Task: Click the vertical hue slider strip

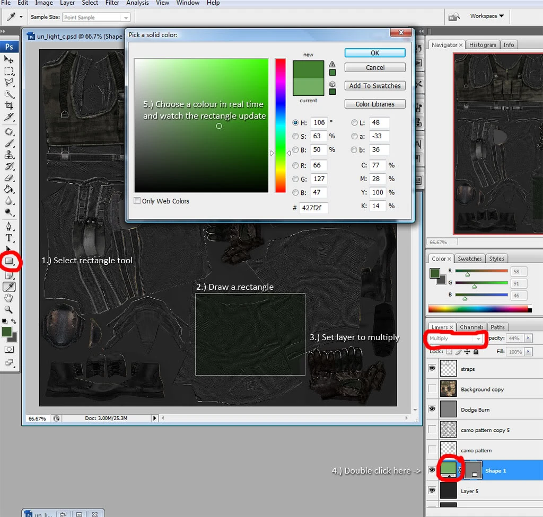Action: (x=280, y=125)
